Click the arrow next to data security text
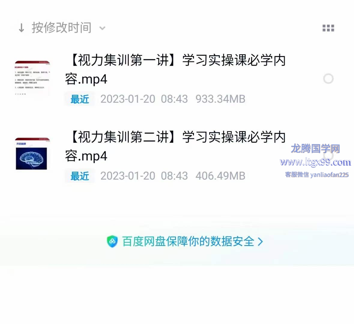 [260, 241]
